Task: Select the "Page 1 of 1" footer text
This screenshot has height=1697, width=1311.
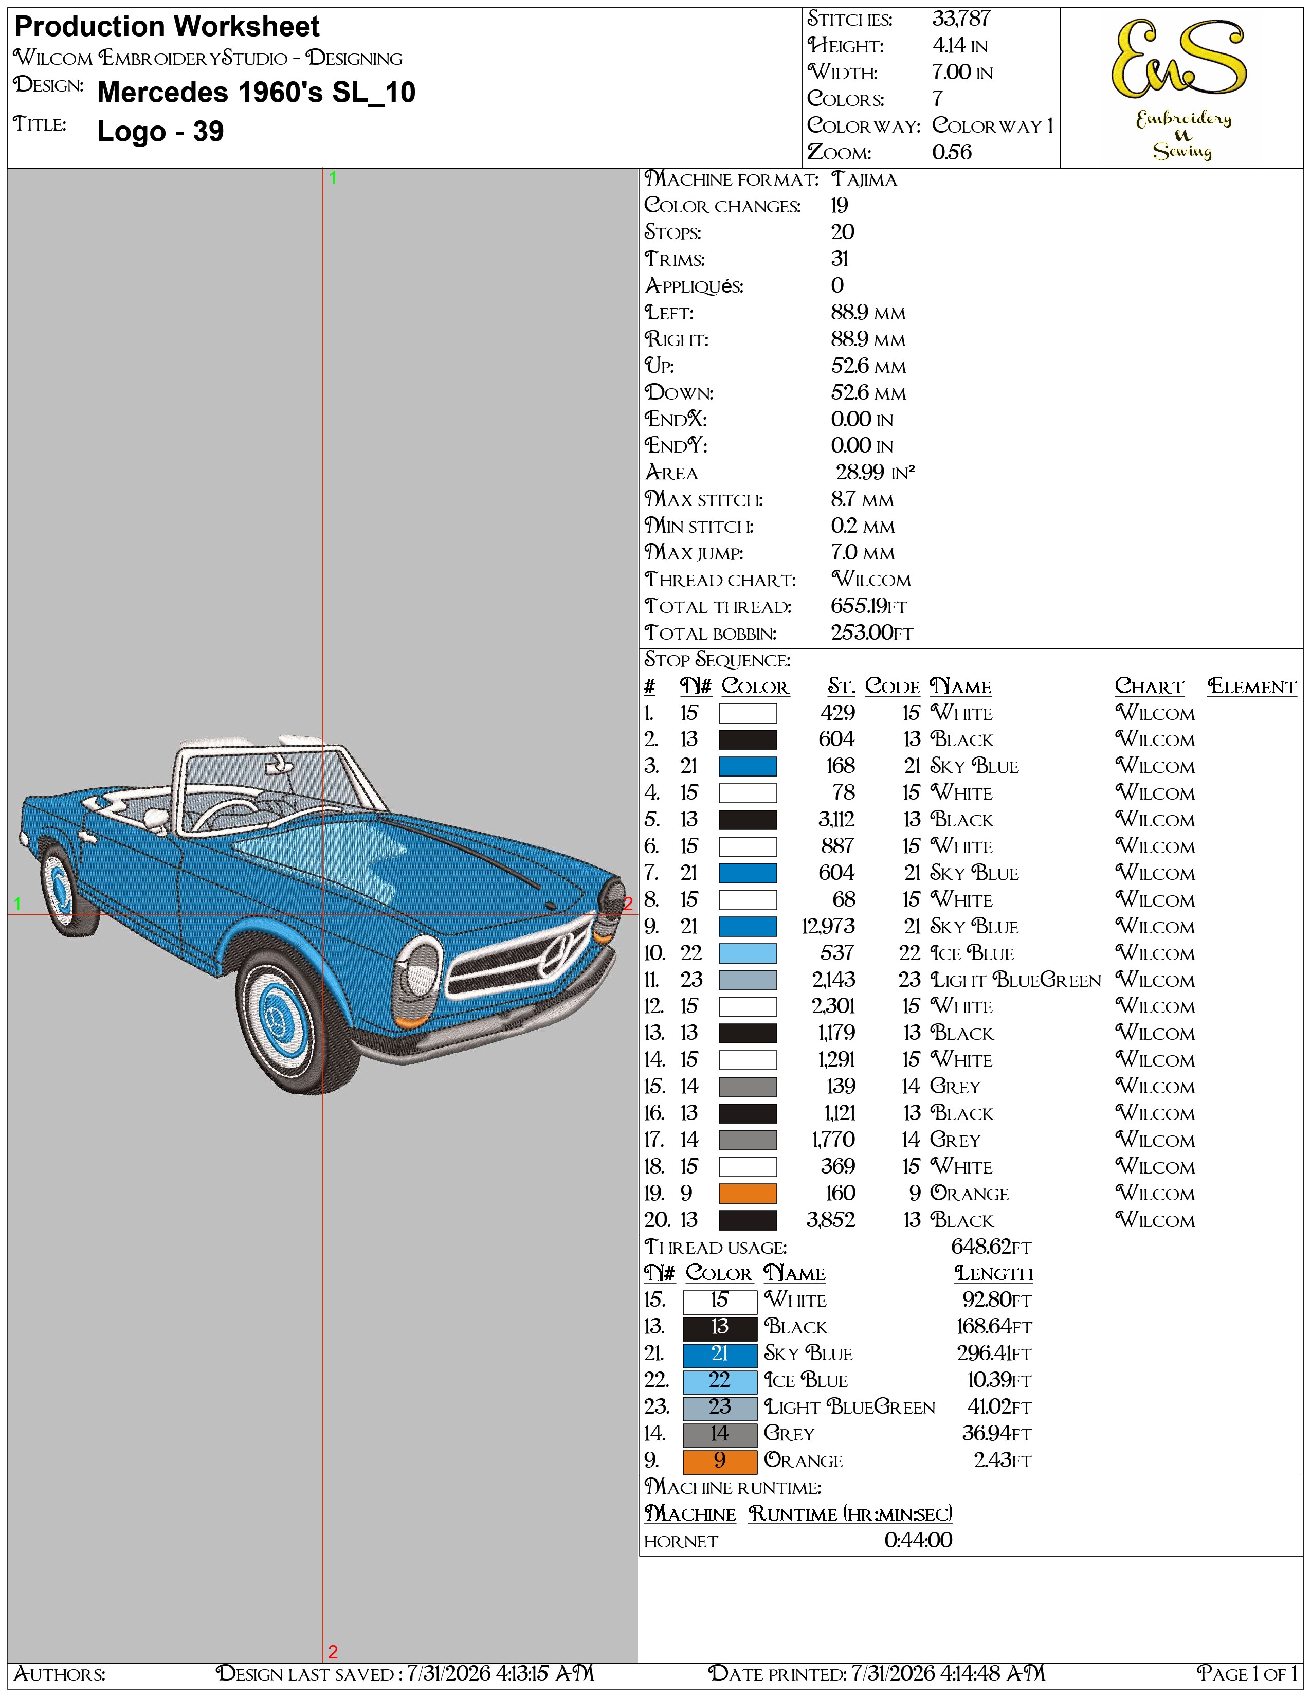Action: 1247,1673
